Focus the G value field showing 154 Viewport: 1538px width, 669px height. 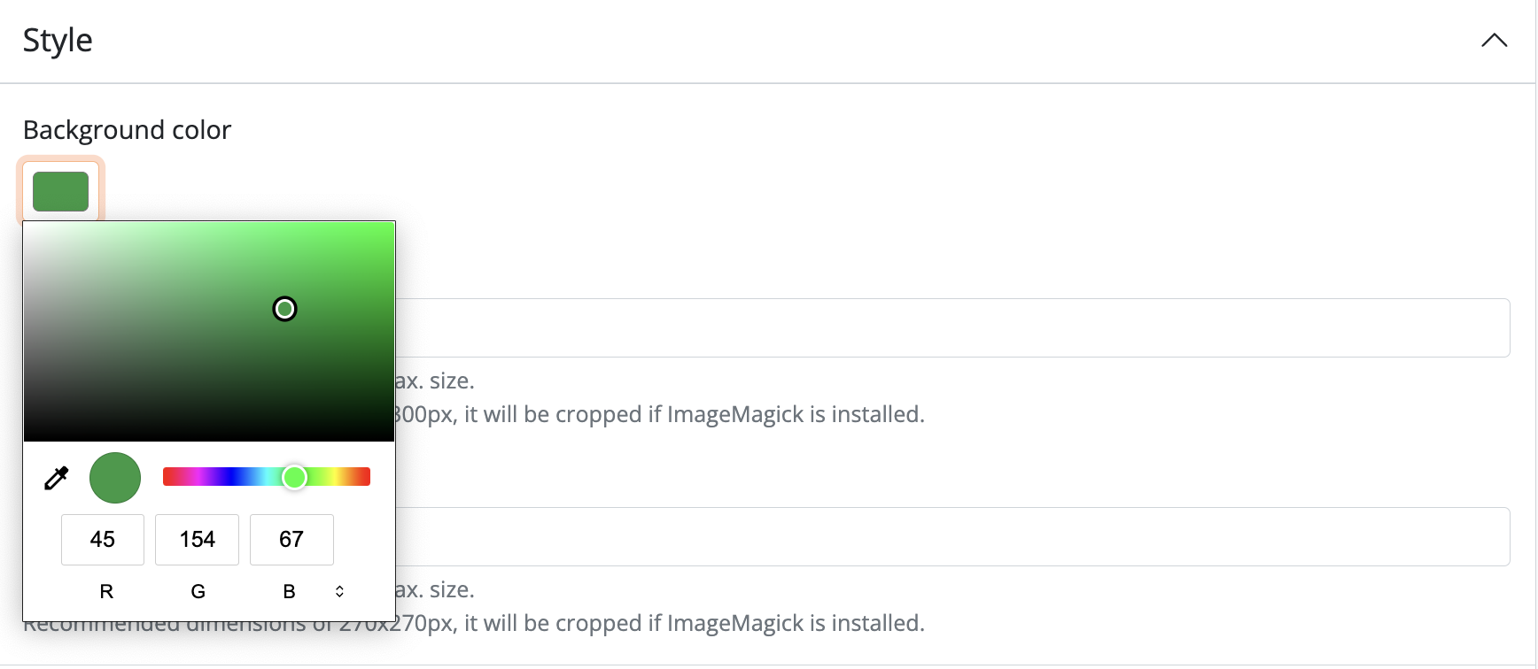coord(197,540)
